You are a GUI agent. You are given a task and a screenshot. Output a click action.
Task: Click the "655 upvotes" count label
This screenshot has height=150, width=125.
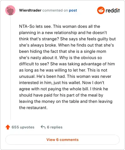23,127
